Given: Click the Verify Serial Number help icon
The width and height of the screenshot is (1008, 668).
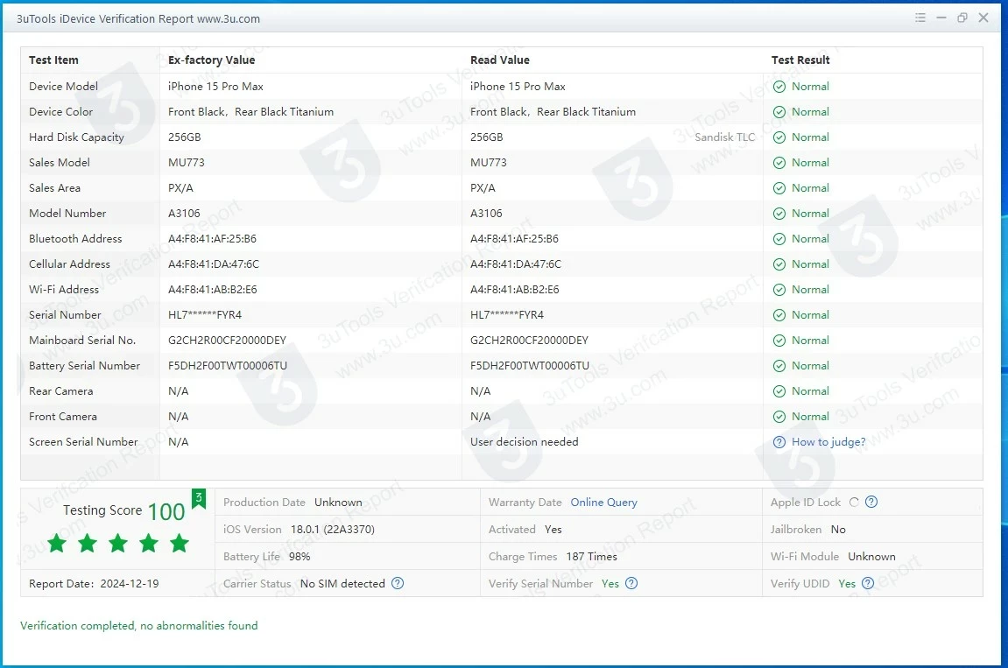Looking at the screenshot, I should [631, 583].
